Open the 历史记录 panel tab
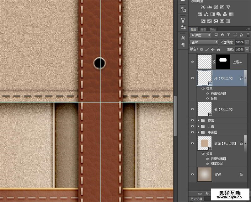Image resolution: width=251 pixels, height=202 pixels. (196, 199)
